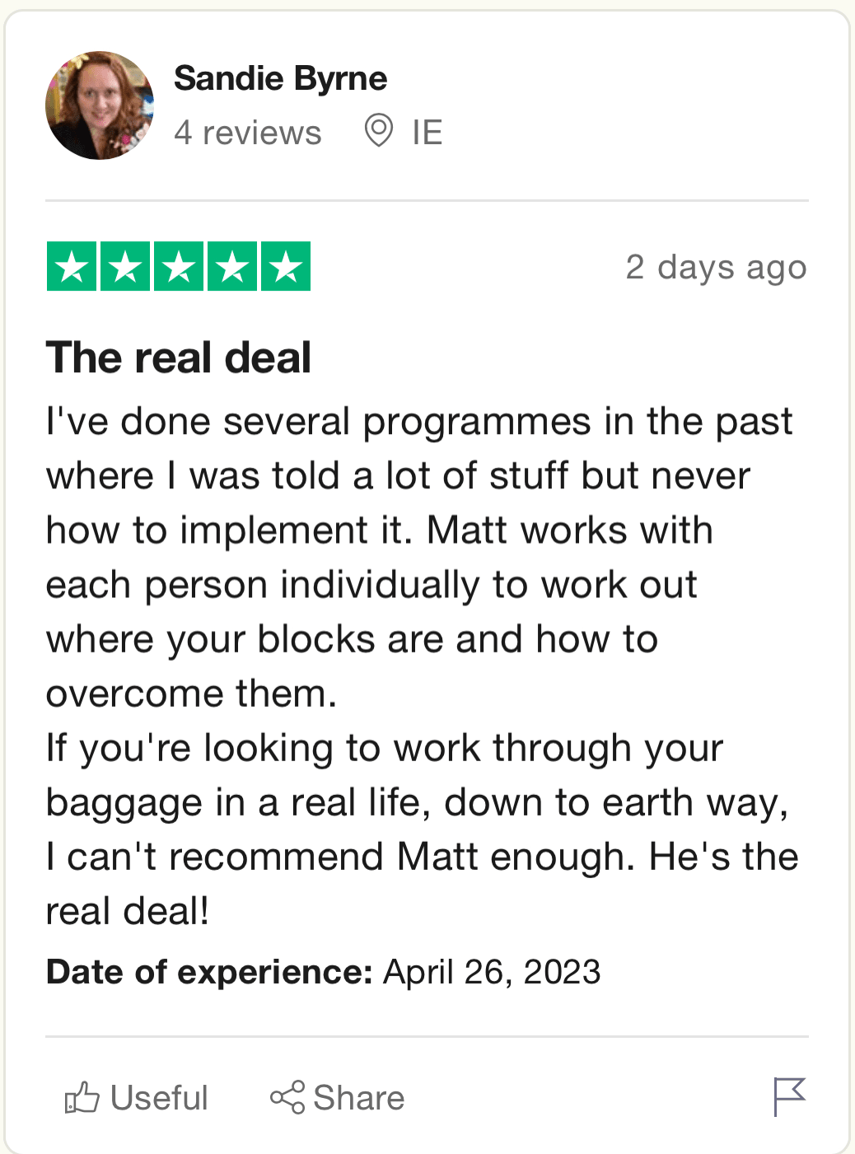This screenshot has height=1154, width=855.
Task: Click the 4 reviews count
Action: pos(248,133)
